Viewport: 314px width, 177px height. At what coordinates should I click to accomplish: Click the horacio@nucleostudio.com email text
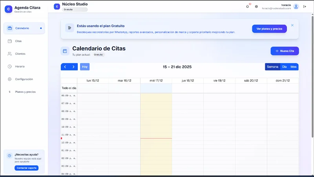click(276, 8)
